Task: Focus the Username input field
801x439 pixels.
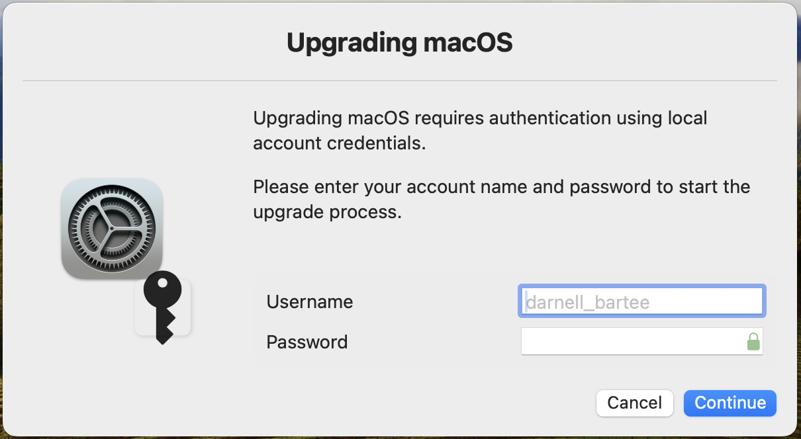Action: coord(642,301)
